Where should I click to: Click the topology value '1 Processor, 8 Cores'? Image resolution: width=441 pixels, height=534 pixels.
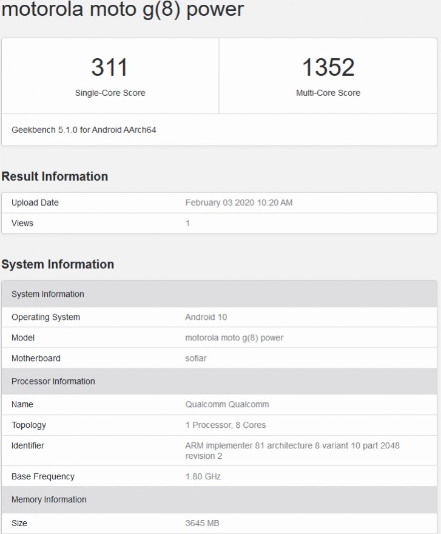[x=225, y=425]
